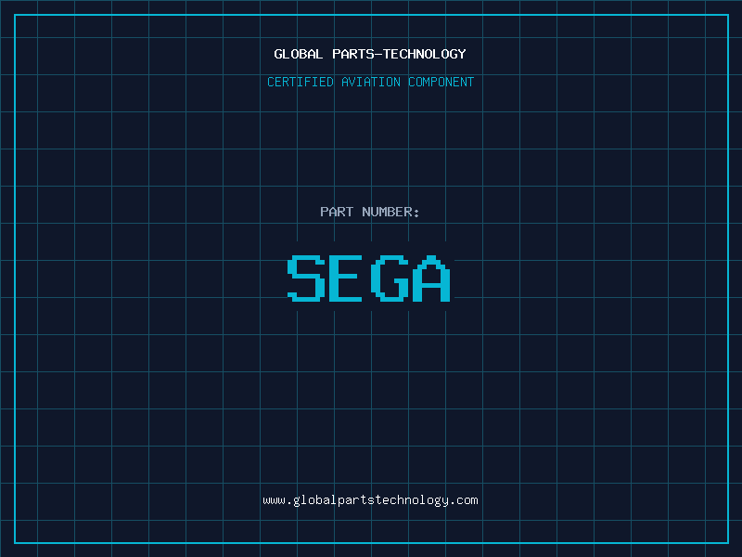Click the large pixelated letter G
This screenshot has height=557, width=742.
pos(389,278)
